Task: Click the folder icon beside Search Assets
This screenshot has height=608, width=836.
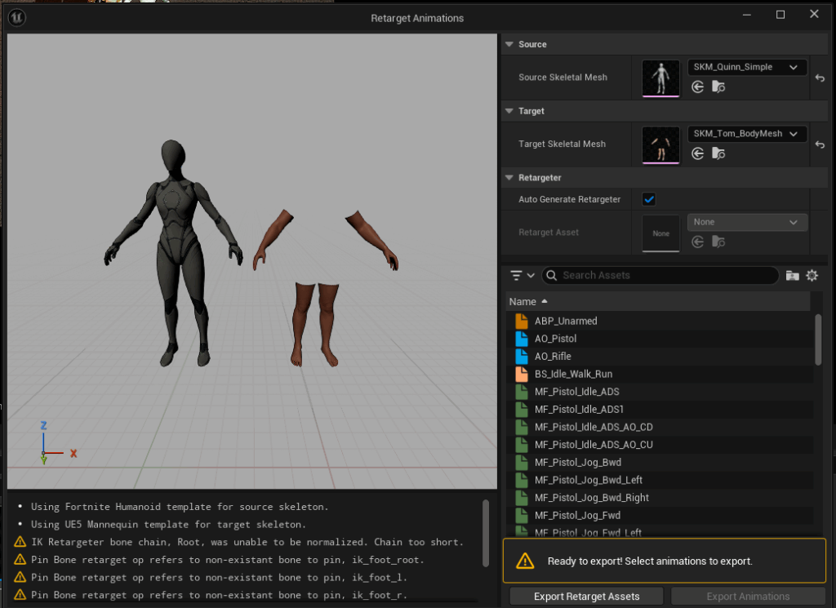Action: pyautogui.click(x=792, y=276)
